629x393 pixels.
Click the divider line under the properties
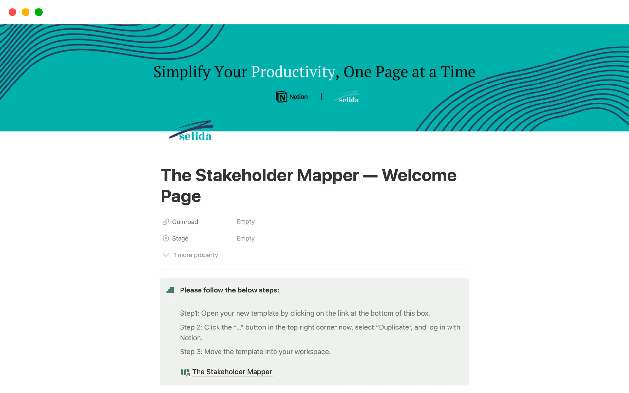tap(314, 270)
